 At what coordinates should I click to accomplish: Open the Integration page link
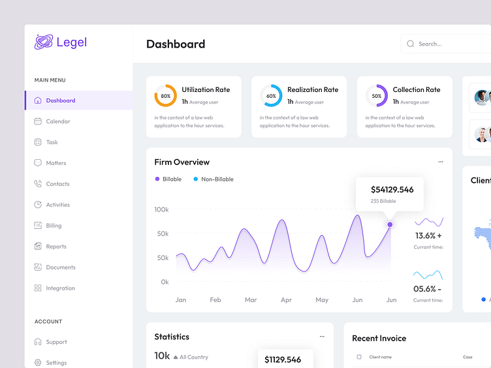tap(60, 288)
